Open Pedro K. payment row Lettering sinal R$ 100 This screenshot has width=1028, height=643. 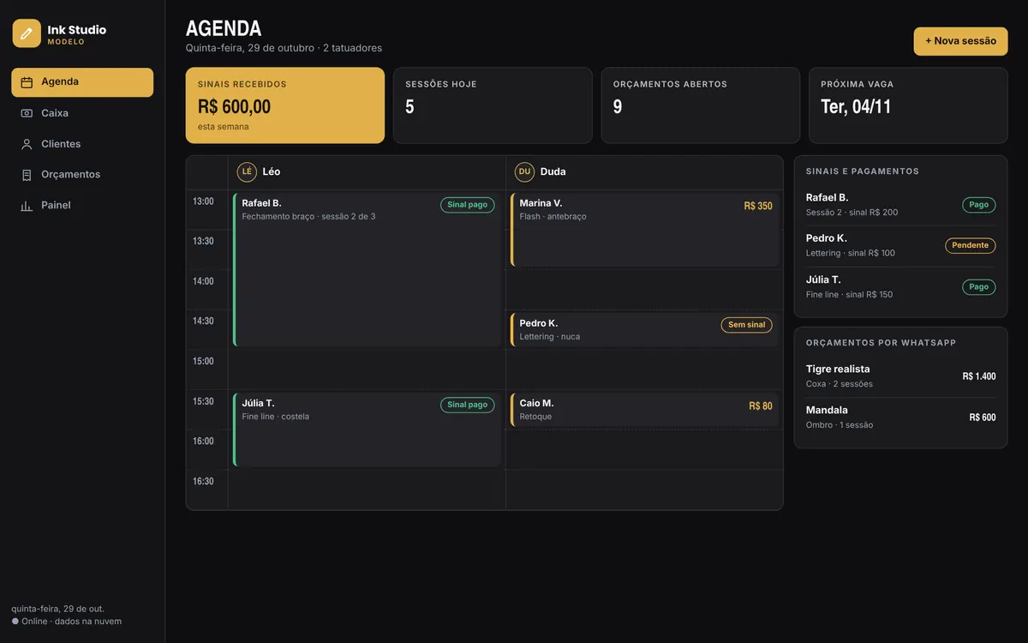pyautogui.click(x=901, y=245)
